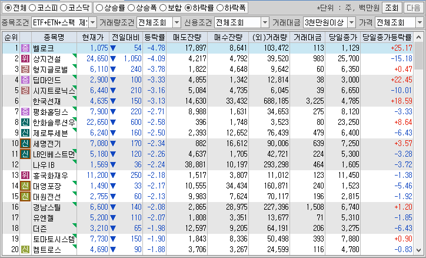Click the down arrow icon in 토마토시스템 row
The width and height of the screenshot is (426, 258).
(x=113, y=239)
